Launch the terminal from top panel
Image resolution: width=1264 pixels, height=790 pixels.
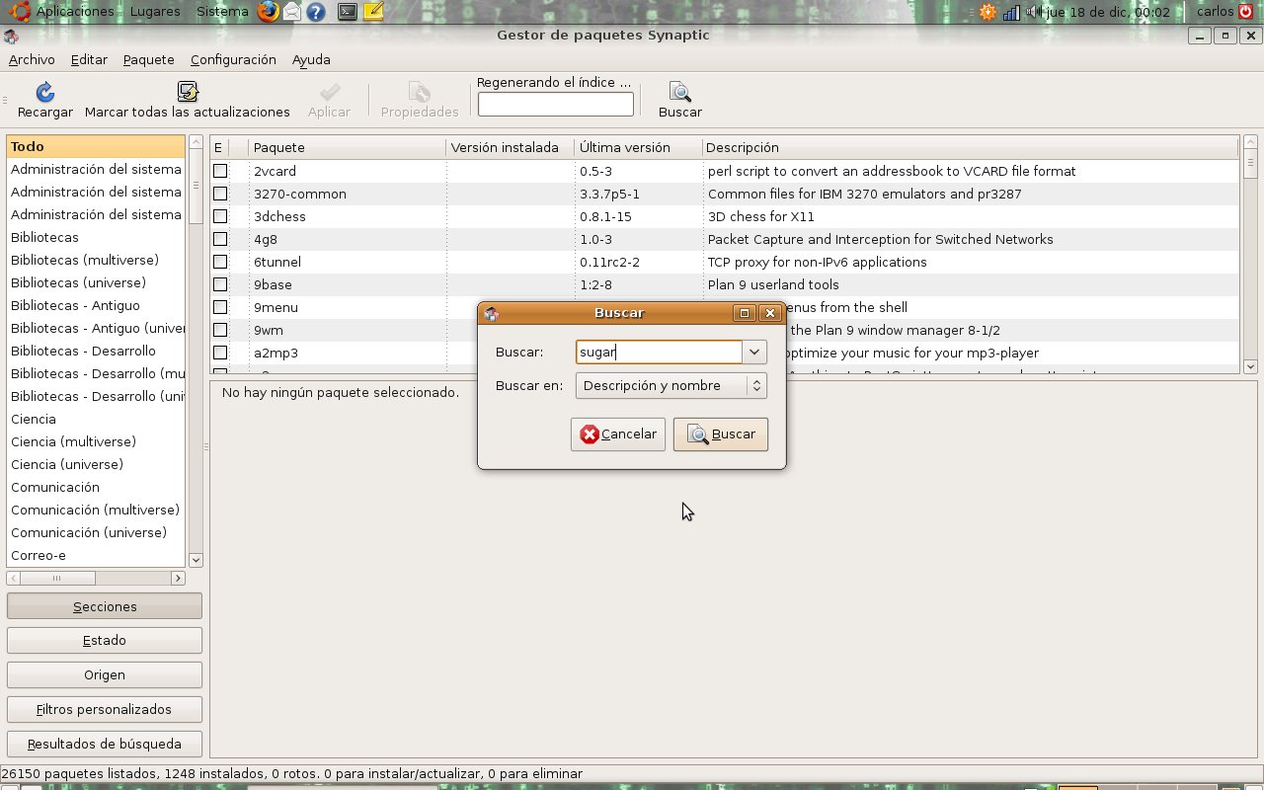click(347, 12)
